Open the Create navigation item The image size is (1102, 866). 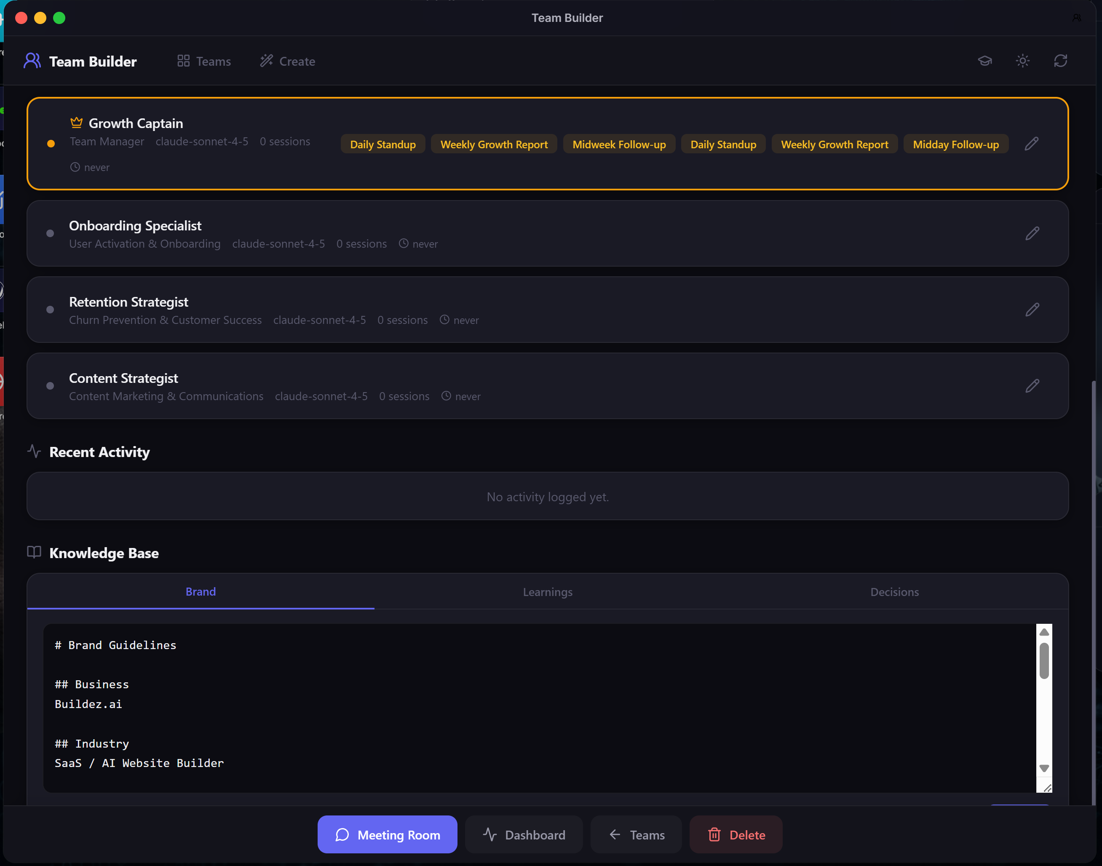(x=288, y=61)
